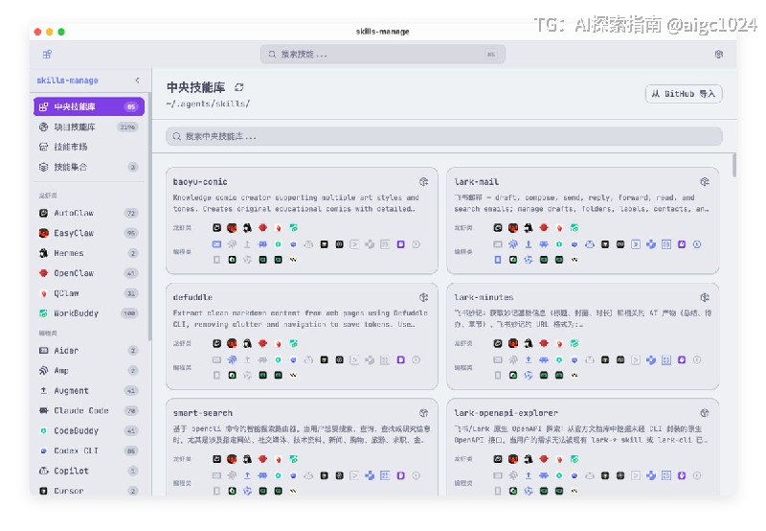Screen dimensions: 766x531
Task: Click the package icon on baoyu-comic card
Action: pyautogui.click(x=423, y=182)
